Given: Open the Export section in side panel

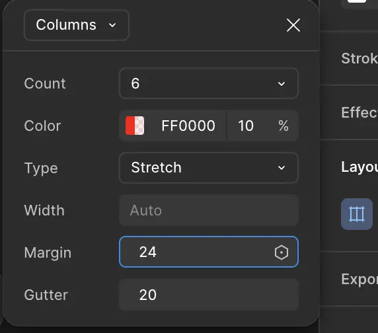Looking at the screenshot, I should click(359, 279).
